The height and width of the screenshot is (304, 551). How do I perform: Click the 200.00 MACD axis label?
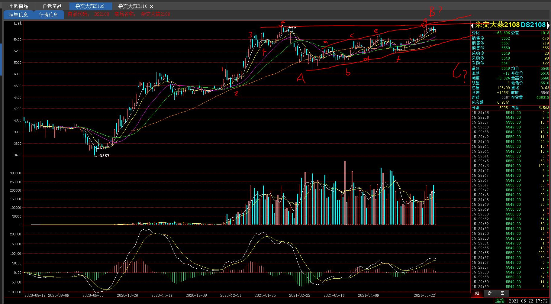(x=15, y=234)
